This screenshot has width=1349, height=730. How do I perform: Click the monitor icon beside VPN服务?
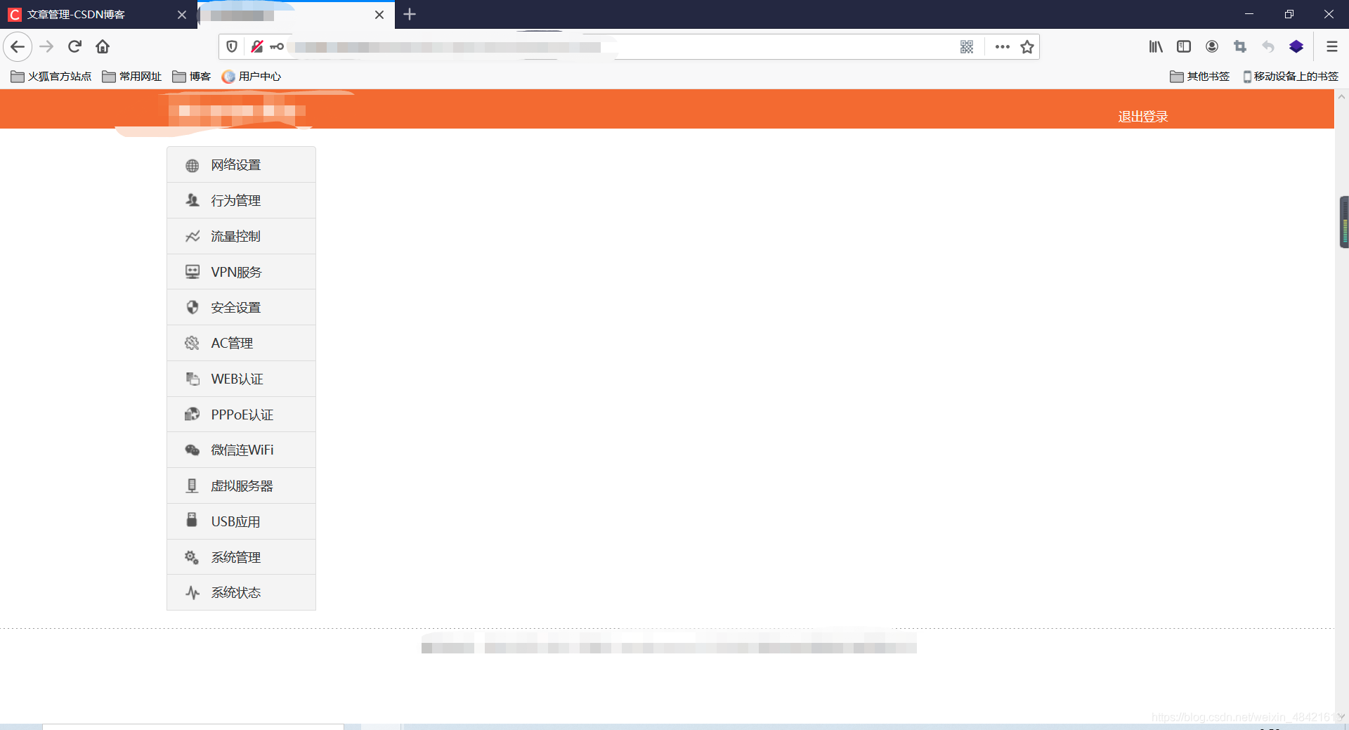tap(193, 272)
